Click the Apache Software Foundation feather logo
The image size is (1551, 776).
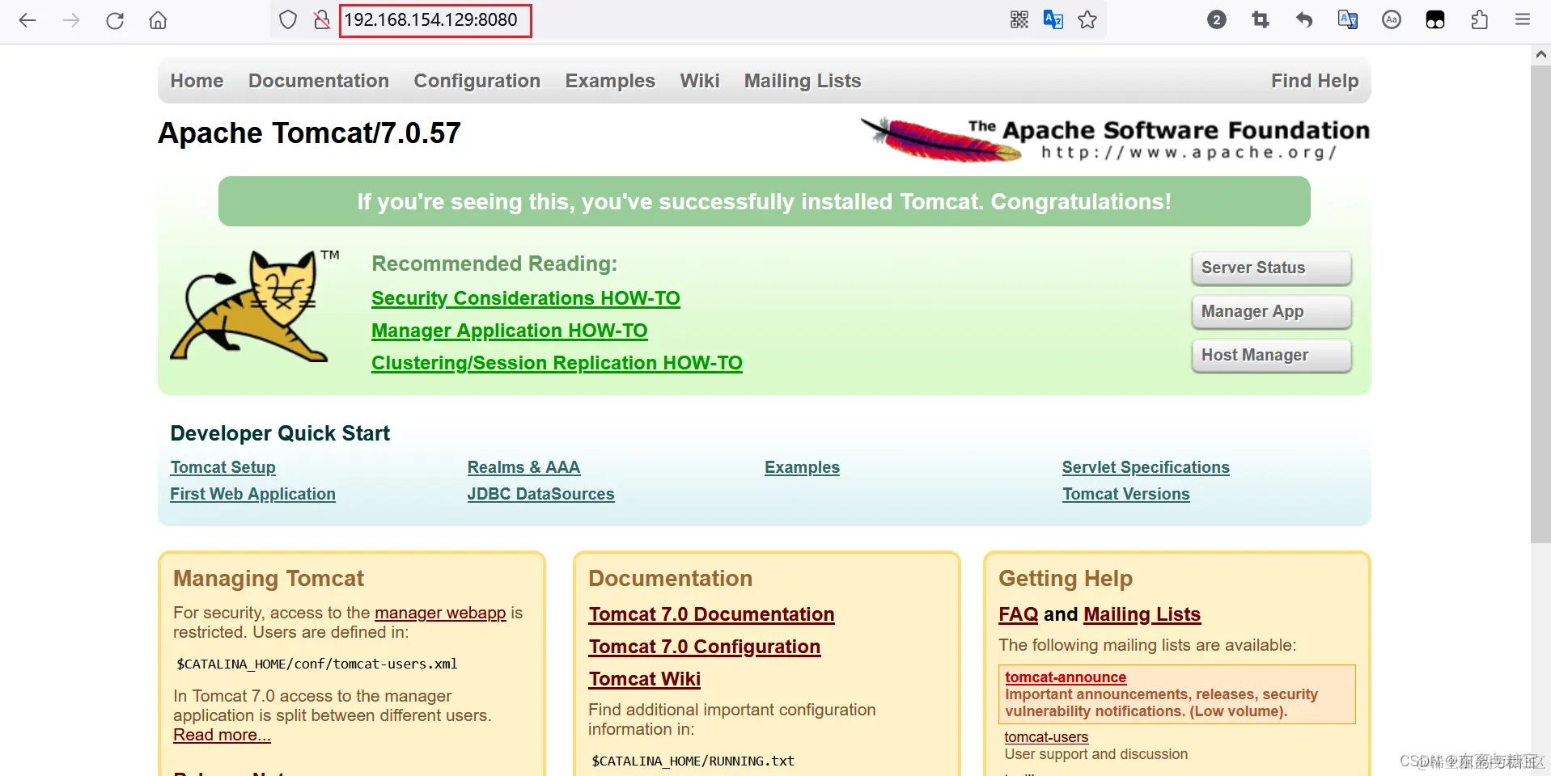pyautogui.click(x=1114, y=140)
